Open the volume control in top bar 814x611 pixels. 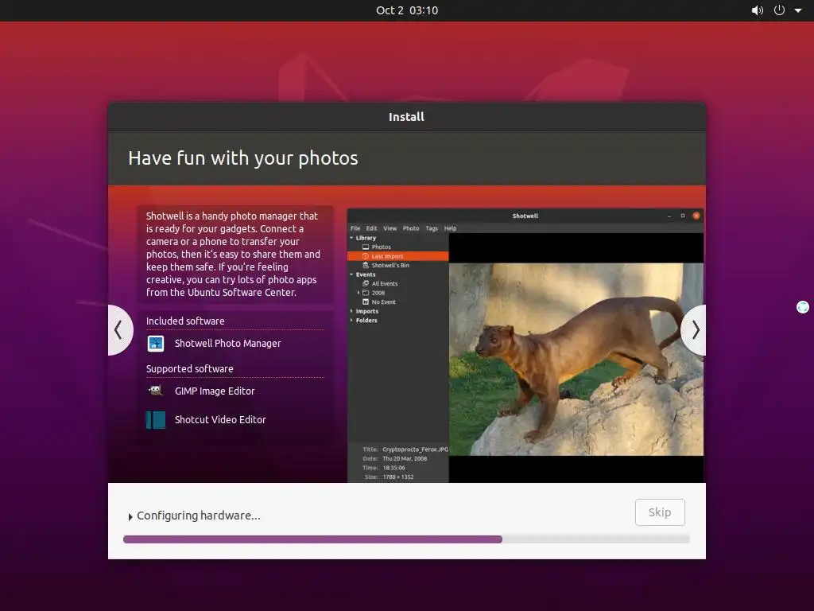tap(758, 10)
